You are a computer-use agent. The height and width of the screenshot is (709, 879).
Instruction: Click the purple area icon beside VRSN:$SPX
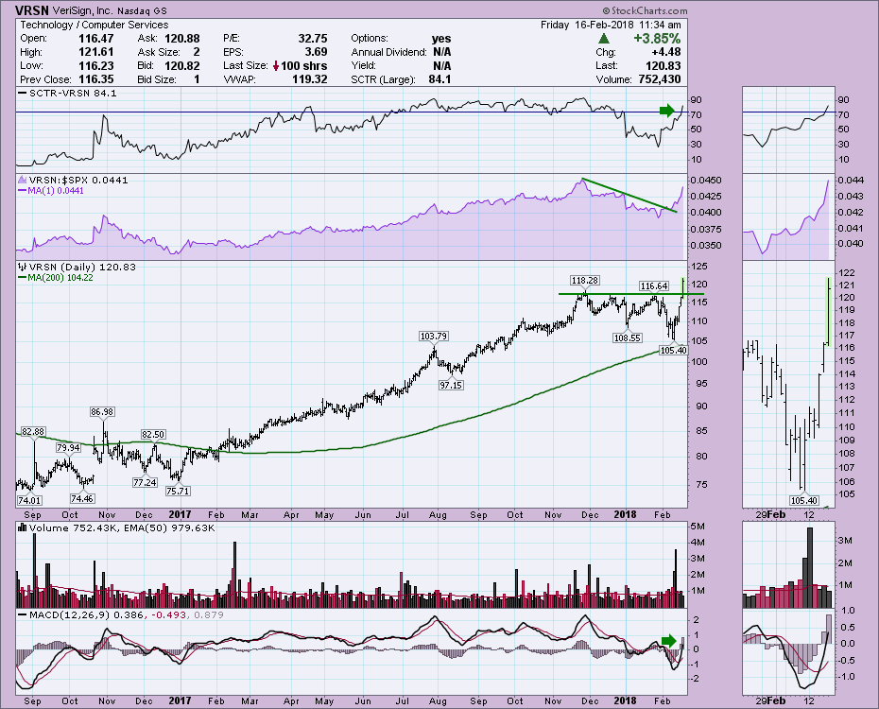point(23,180)
